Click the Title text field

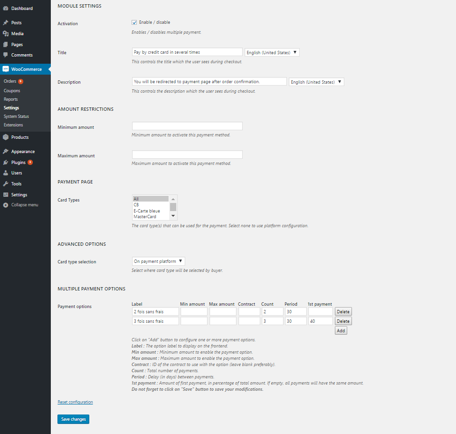[187, 52]
